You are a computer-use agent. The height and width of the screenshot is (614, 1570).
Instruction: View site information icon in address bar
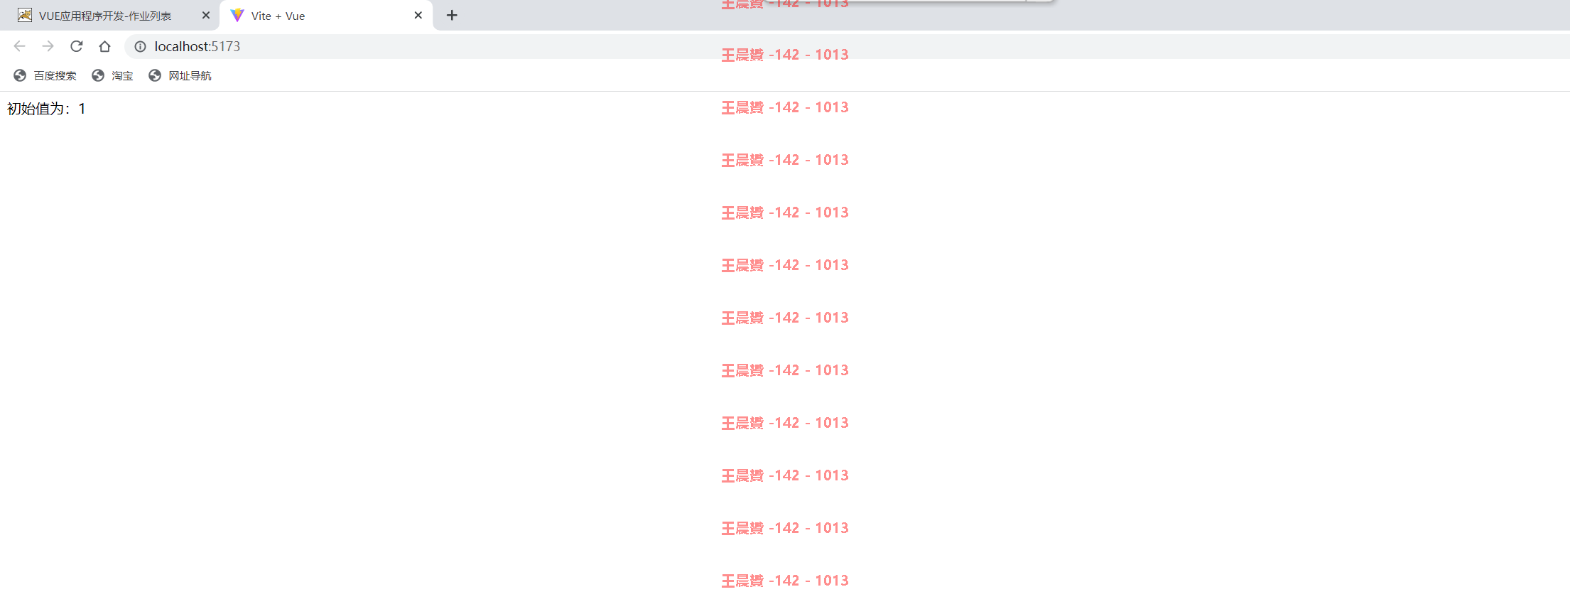141,46
